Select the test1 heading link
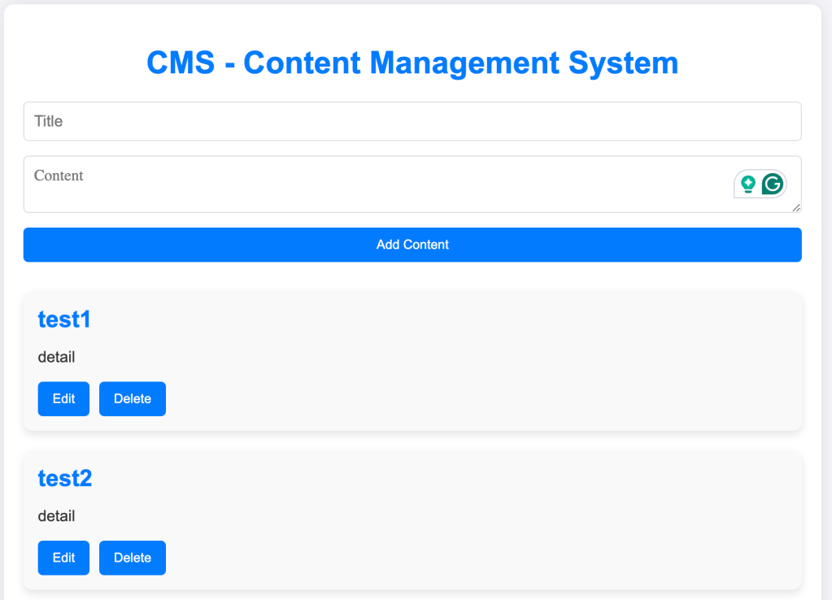Screen dimensions: 832x600 pos(64,319)
